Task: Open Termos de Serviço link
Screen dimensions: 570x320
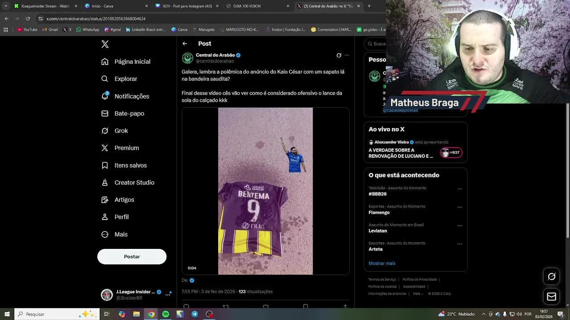Action: tap(382, 280)
